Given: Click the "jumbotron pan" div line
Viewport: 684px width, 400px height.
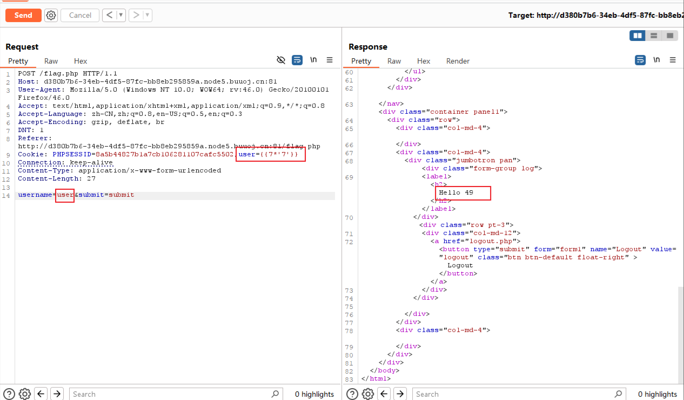Looking at the screenshot, I should [462, 160].
